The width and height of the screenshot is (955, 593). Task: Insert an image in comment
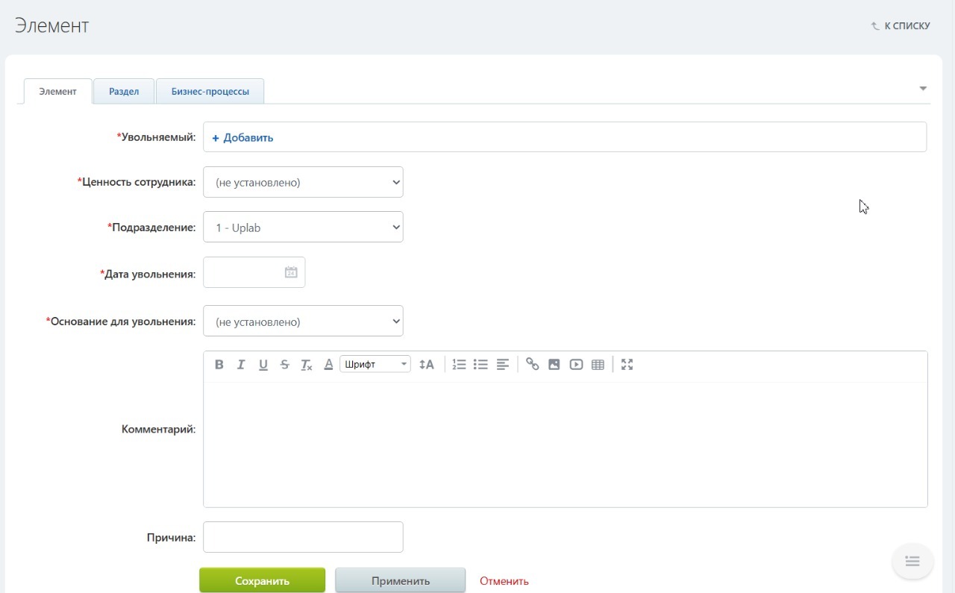coord(554,365)
